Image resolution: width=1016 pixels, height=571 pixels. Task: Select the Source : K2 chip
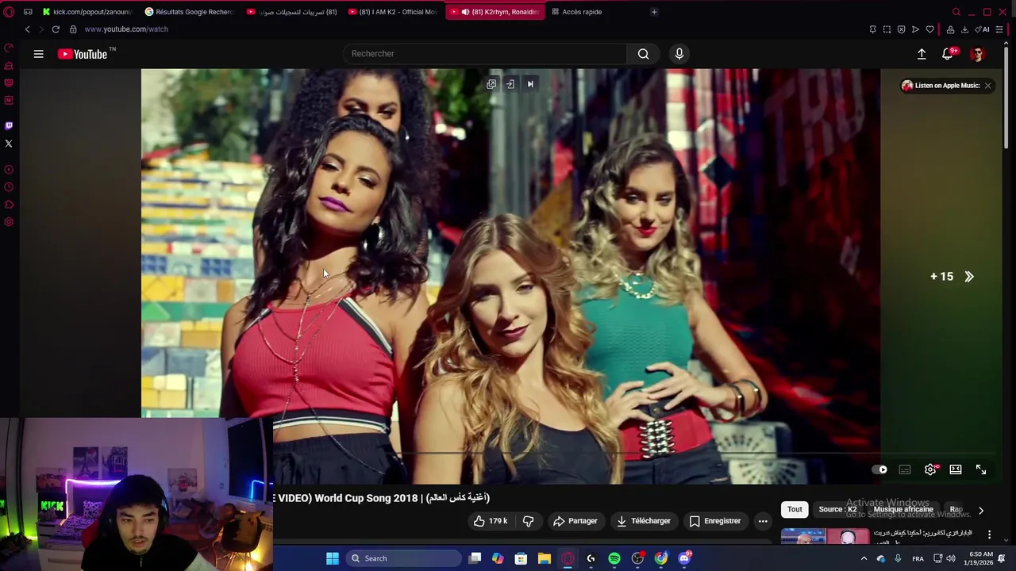[837, 509]
